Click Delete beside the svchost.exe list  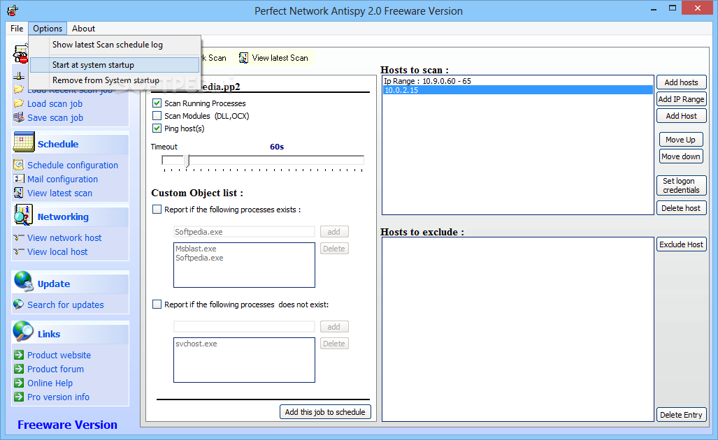coord(334,344)
